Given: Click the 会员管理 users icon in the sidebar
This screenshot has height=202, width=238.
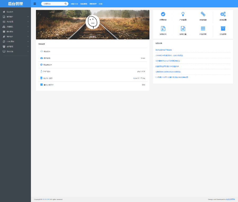Looking at the screenshot, I should [4, 47].
